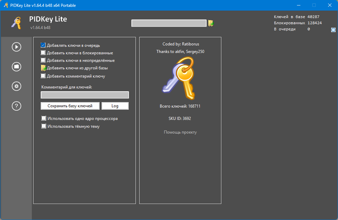Focus the Комментарий для ключей field
The image size is (338, 220).
click(x=85, y=95)
